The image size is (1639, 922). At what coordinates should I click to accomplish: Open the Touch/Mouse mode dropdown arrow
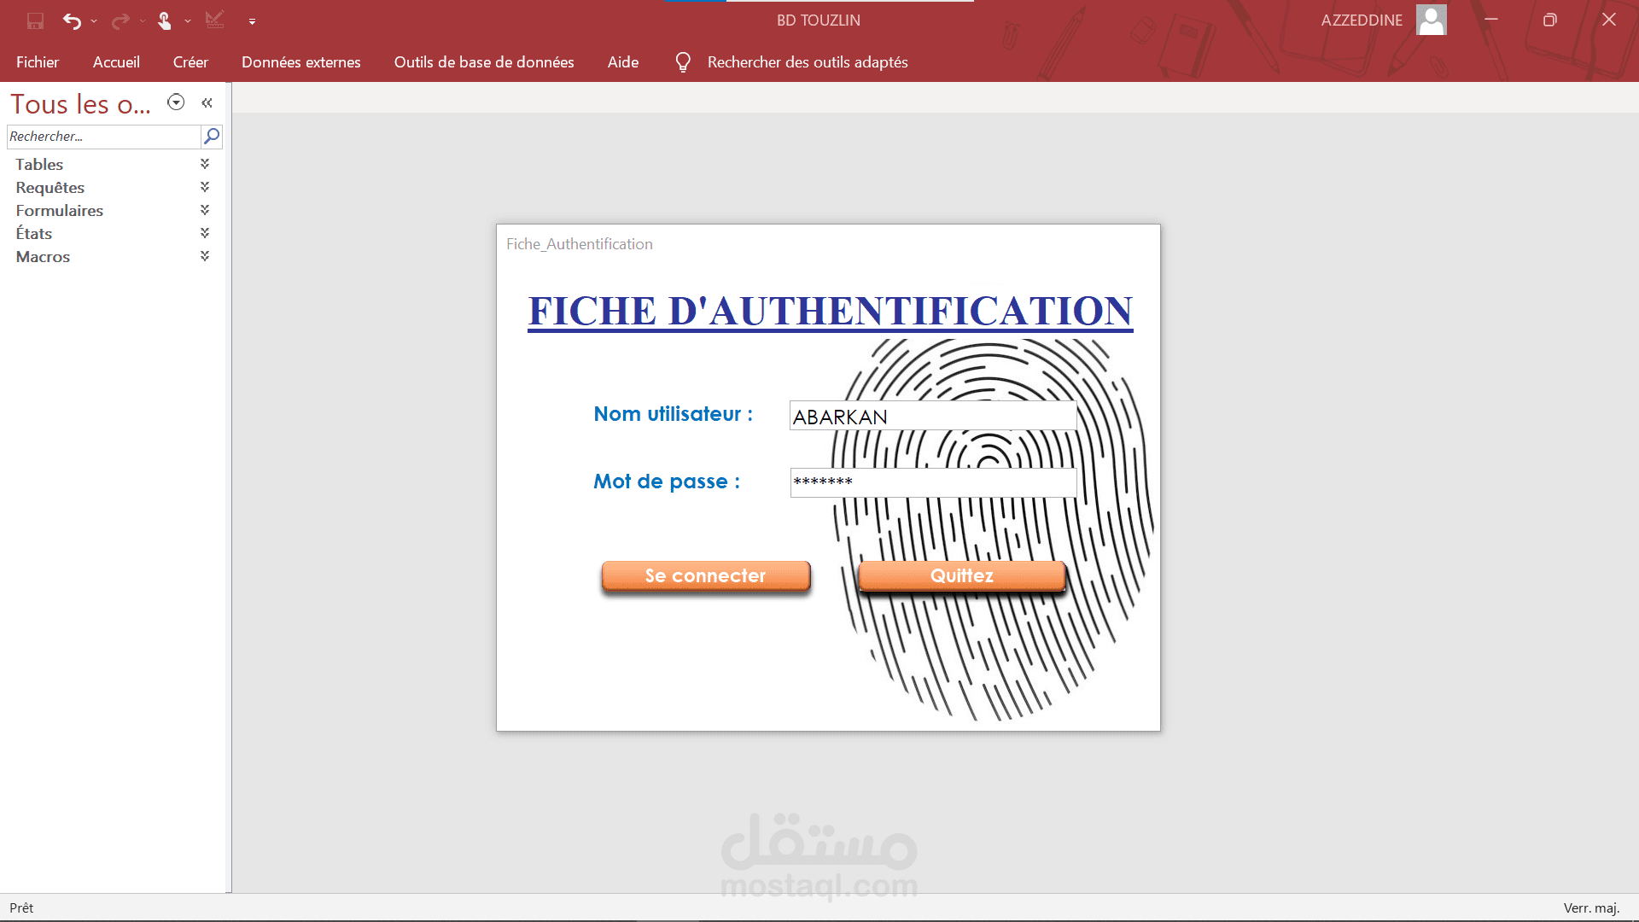[188, 20]
